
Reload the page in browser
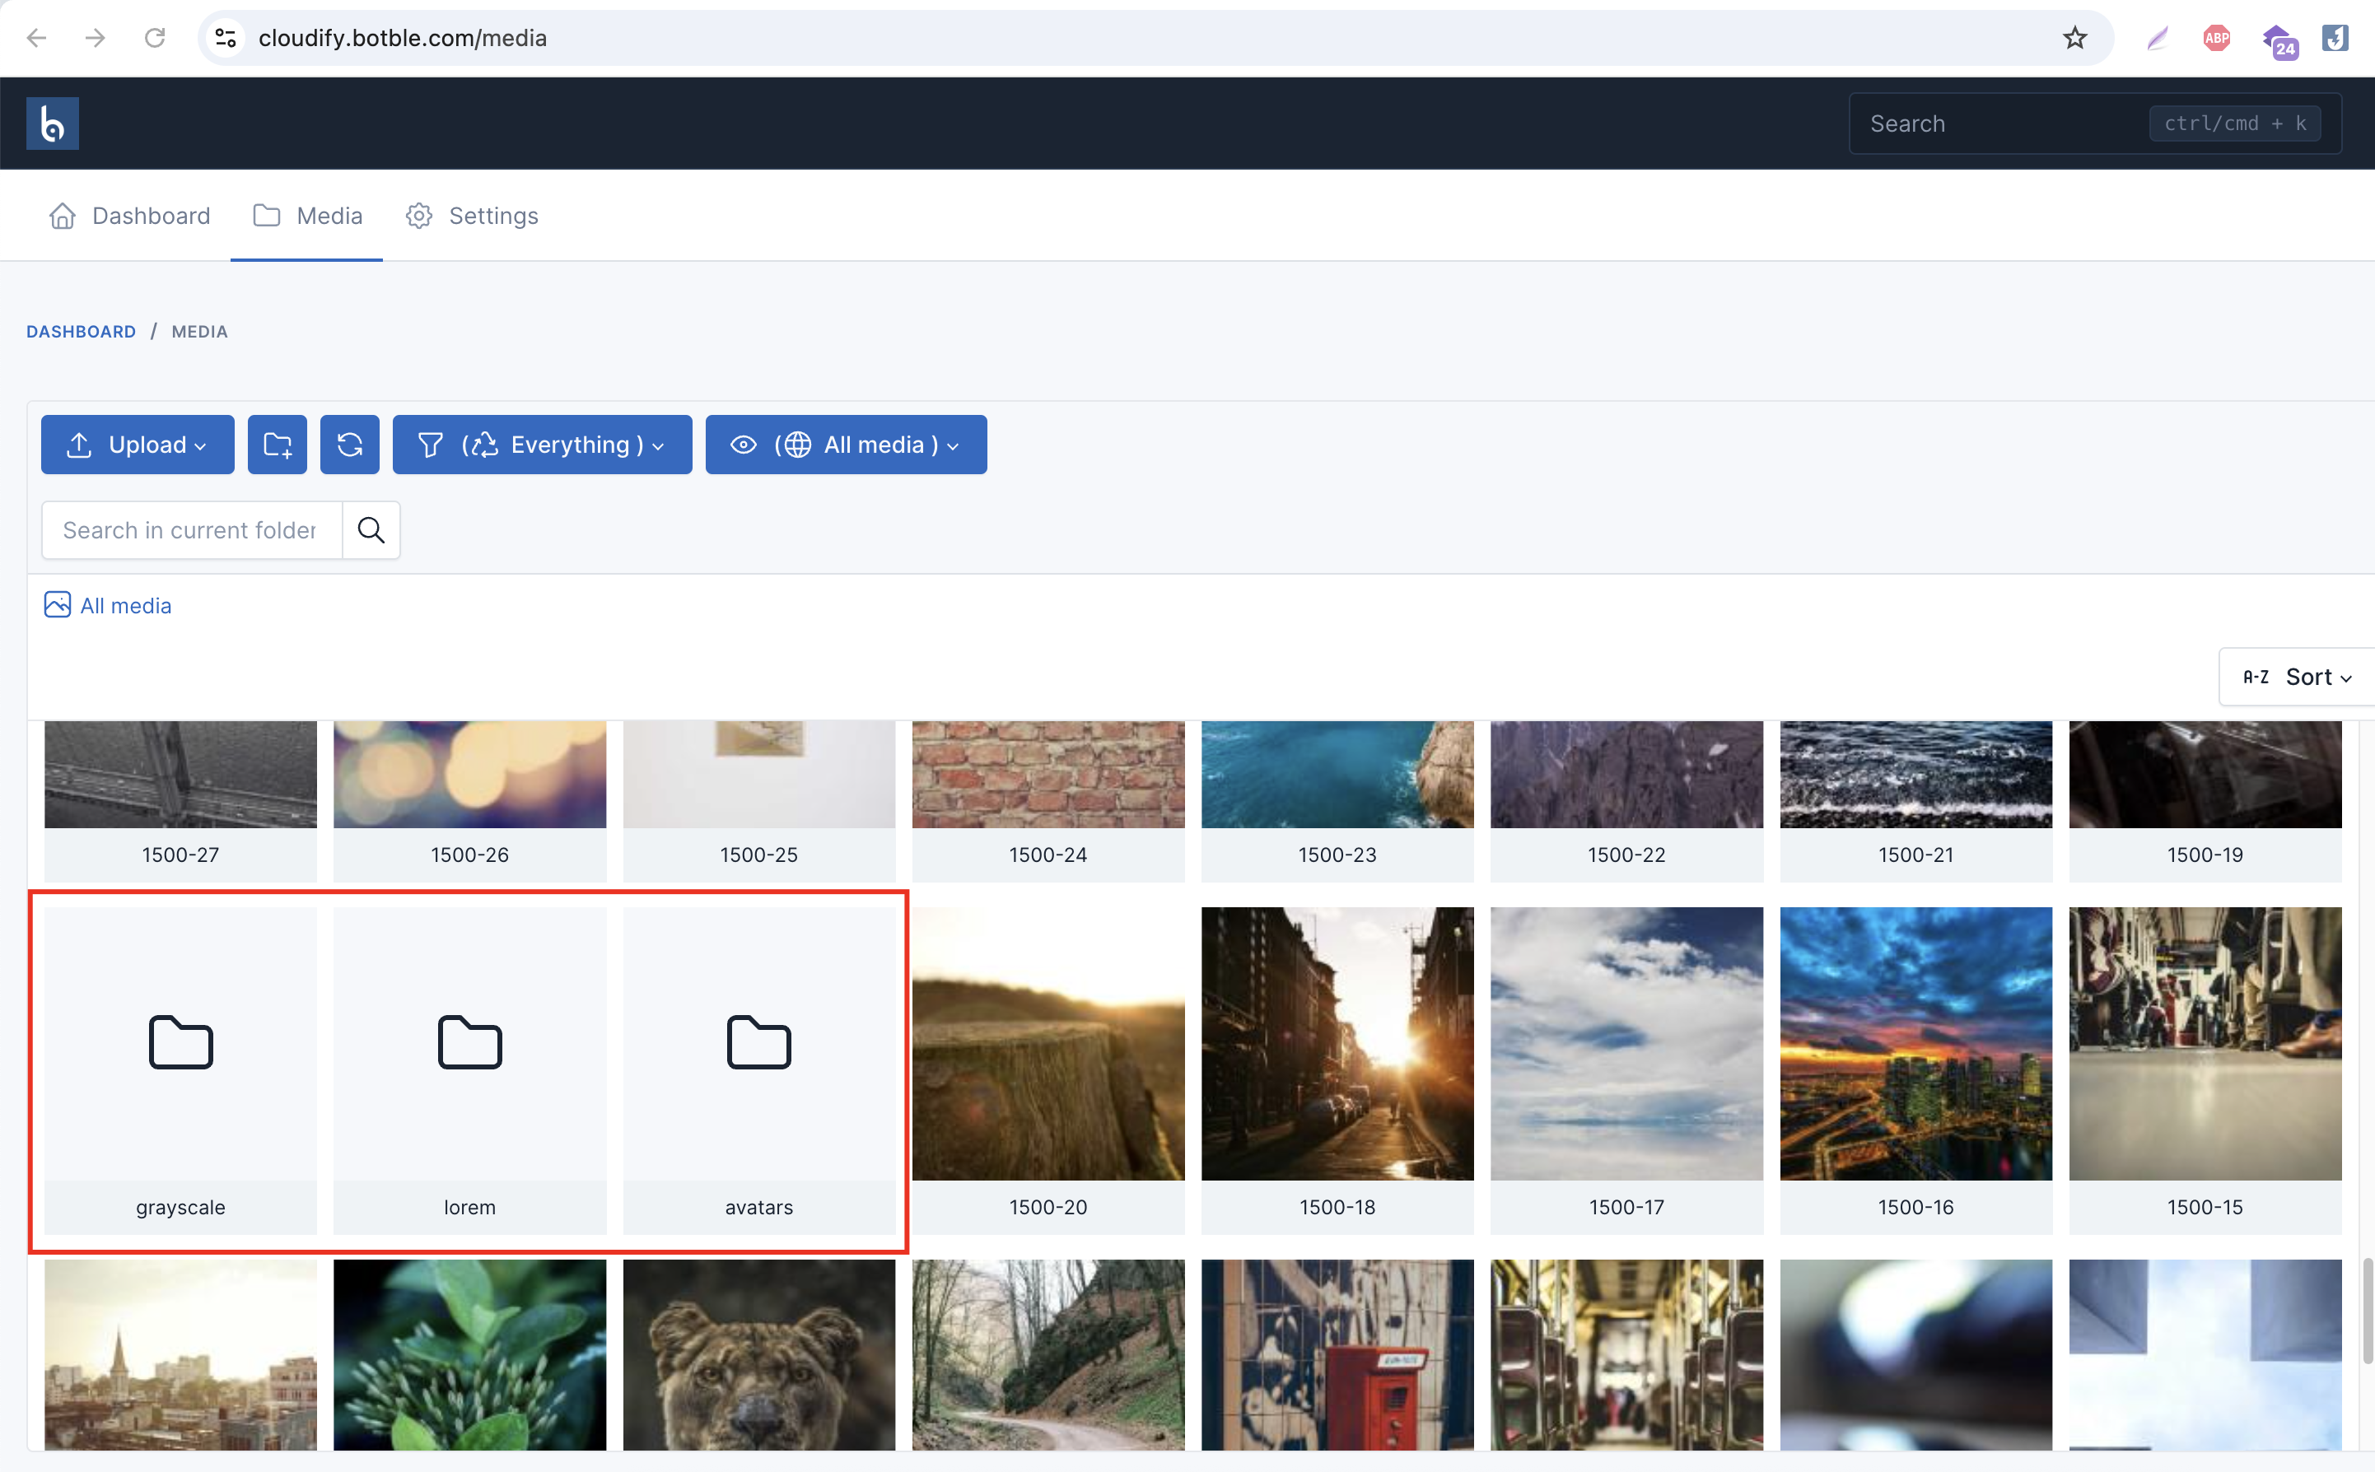(155, 38)
